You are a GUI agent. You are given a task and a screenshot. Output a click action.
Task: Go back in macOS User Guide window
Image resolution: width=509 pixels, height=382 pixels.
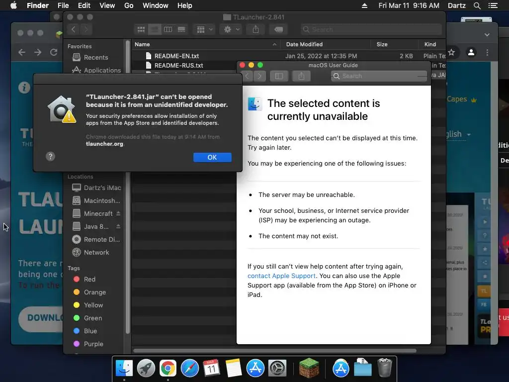coord(248,76)
